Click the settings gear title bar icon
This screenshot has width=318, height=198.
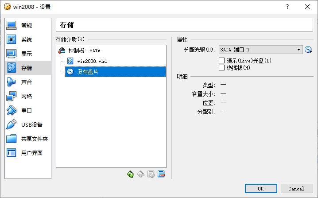point(7,7)
